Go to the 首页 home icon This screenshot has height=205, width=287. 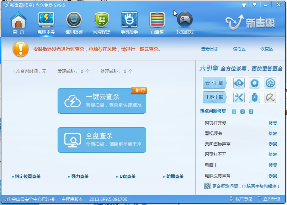click(18, 23)
